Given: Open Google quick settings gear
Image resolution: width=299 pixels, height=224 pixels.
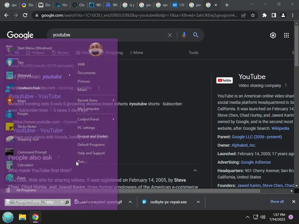Looking at the screenshot, I should click(273, 35).
